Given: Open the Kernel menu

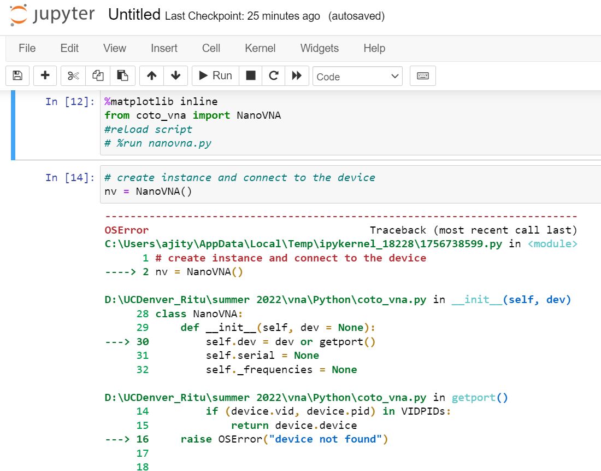Looking at the screenshot, I should point(260,48).
